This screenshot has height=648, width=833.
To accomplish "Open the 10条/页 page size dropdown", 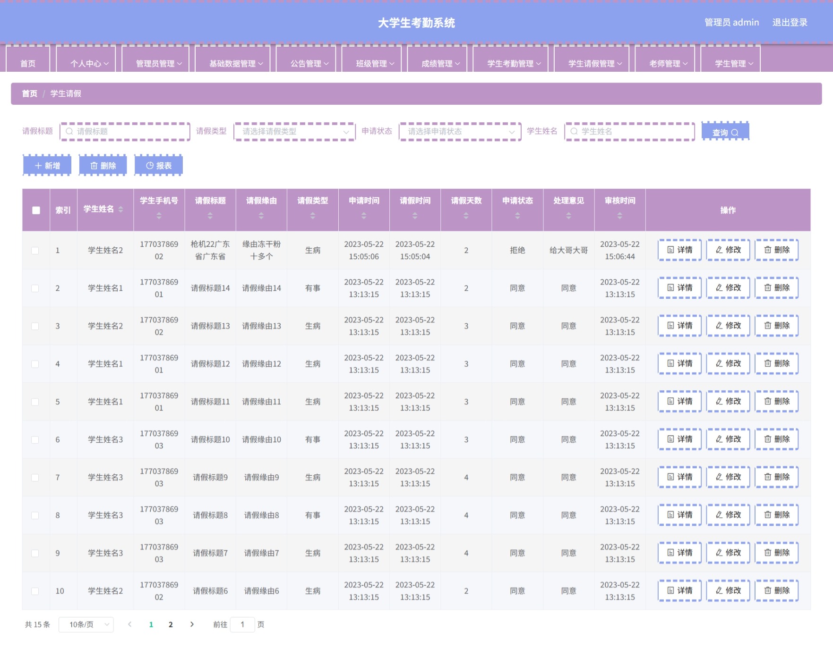I will click(x=86, y=624).
